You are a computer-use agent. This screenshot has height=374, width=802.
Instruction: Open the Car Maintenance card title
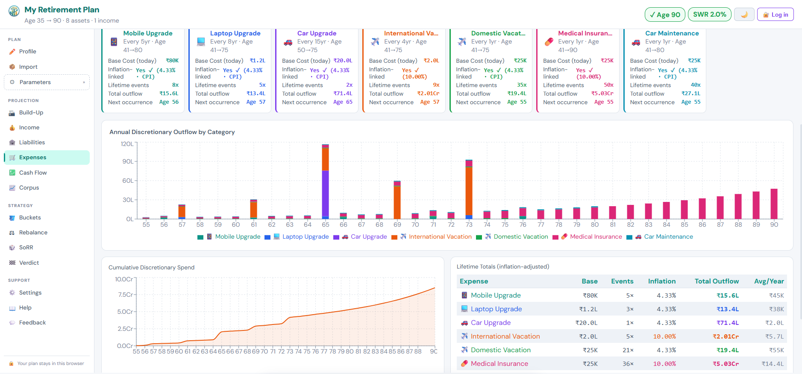(672, 33)
